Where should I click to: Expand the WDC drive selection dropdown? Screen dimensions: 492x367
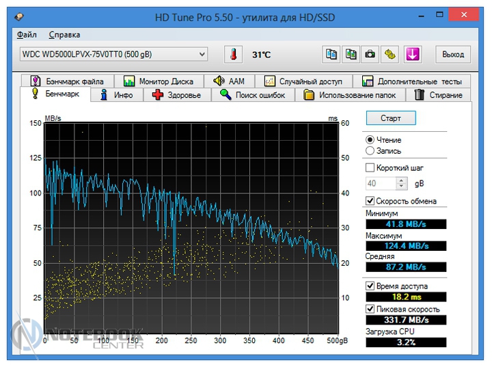tap(202, 54)
